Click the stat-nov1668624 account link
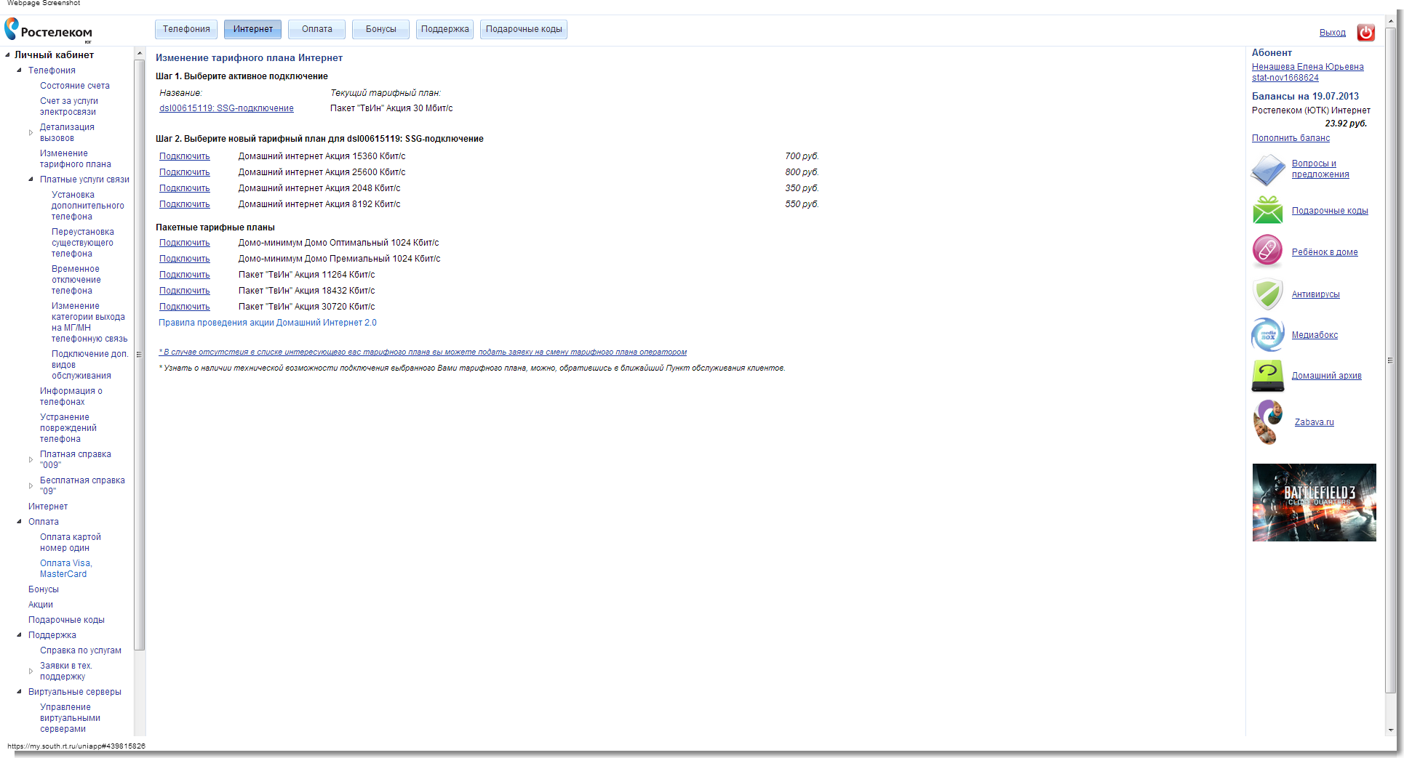1404x758 pixels. [1285, 78]
